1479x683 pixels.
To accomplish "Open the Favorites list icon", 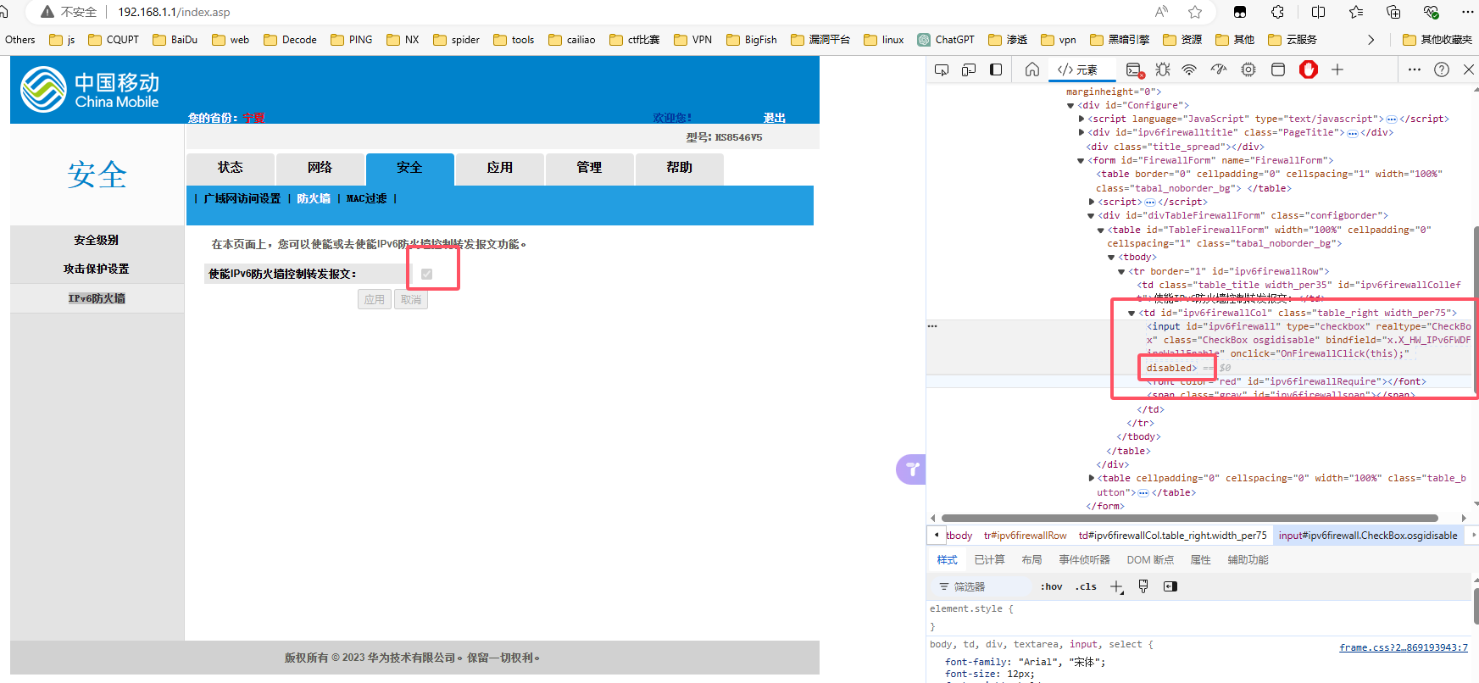I will pyautogui.click(x=1356, y=12).
